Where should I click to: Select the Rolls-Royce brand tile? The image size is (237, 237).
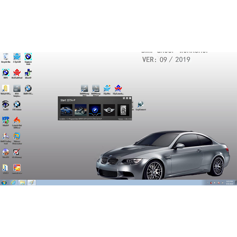point(123,110)
